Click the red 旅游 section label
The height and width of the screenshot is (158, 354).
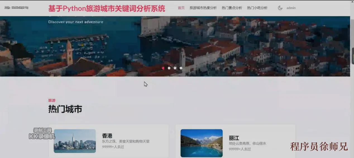[52, 100]
